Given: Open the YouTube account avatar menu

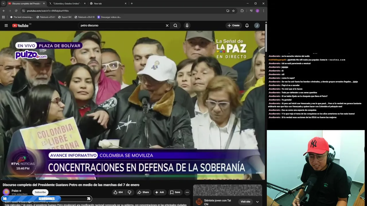Looking at the screenshot, I should (x=257, y=25).
